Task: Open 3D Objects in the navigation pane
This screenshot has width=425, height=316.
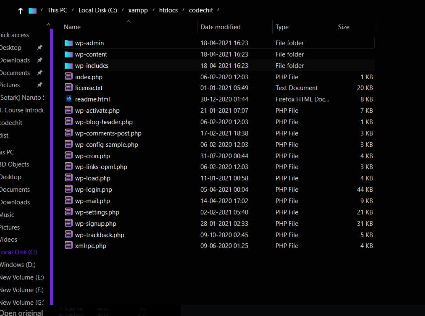Action: coord(14,164)
